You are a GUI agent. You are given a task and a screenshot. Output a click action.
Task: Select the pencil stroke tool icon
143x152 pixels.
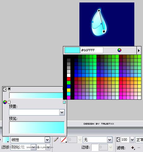pyautogui.click(x=56, y=140)
